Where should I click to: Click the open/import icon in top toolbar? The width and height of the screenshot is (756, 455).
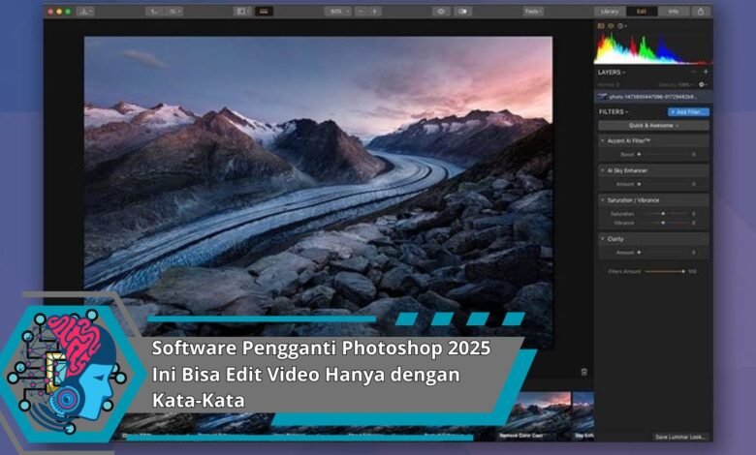point(85,12)
